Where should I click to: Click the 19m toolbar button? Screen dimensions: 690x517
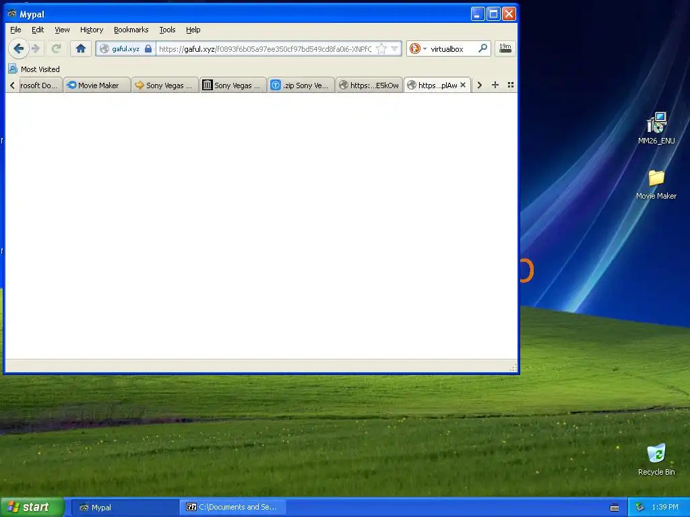pos(505,48)
